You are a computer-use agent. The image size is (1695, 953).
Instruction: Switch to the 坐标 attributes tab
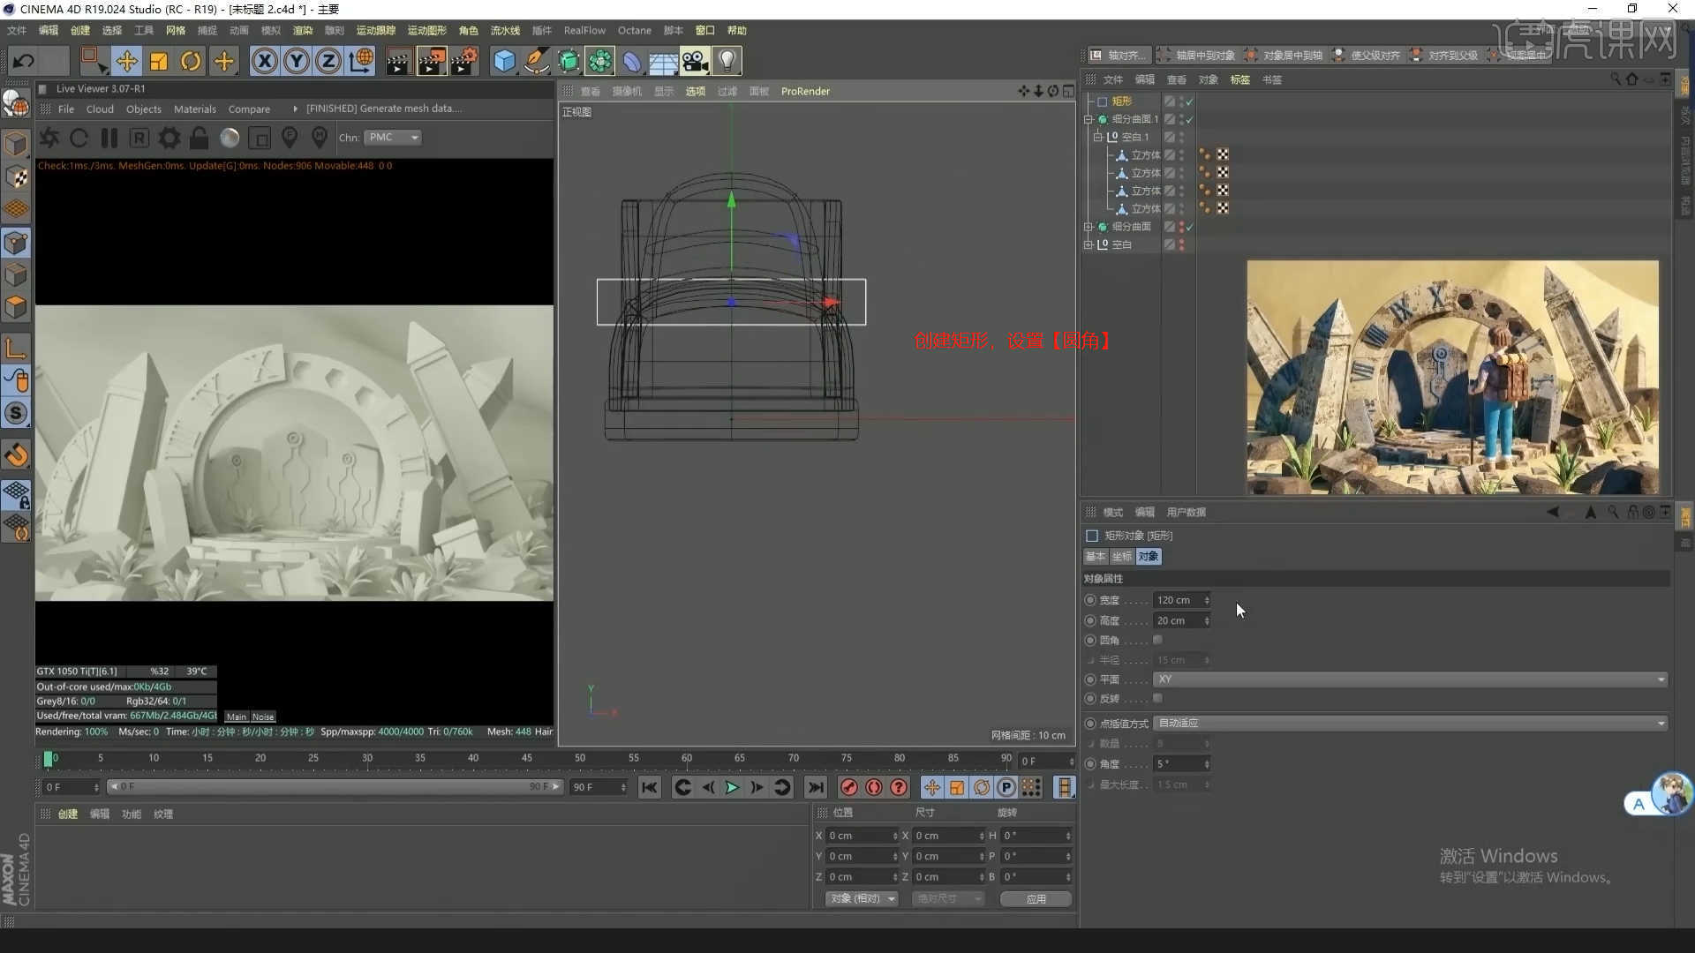[1121, 557]
